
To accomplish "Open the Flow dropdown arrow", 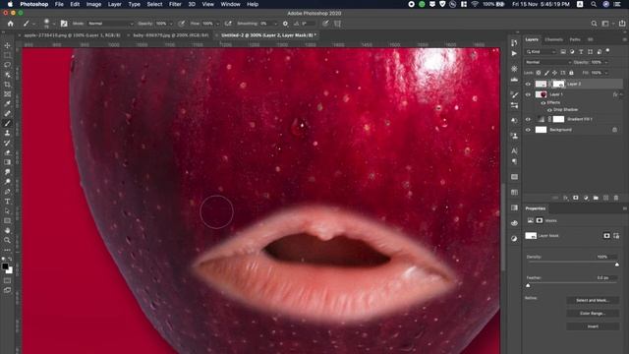I will pyautogui.click(x=218, y=24).
